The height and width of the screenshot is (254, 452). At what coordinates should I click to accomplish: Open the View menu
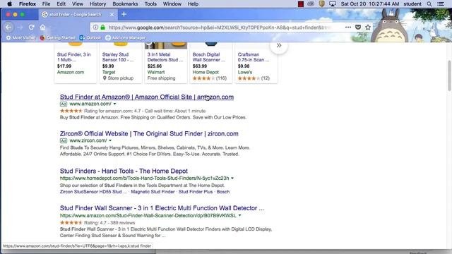pyautogui.click(x=78, y=4)
